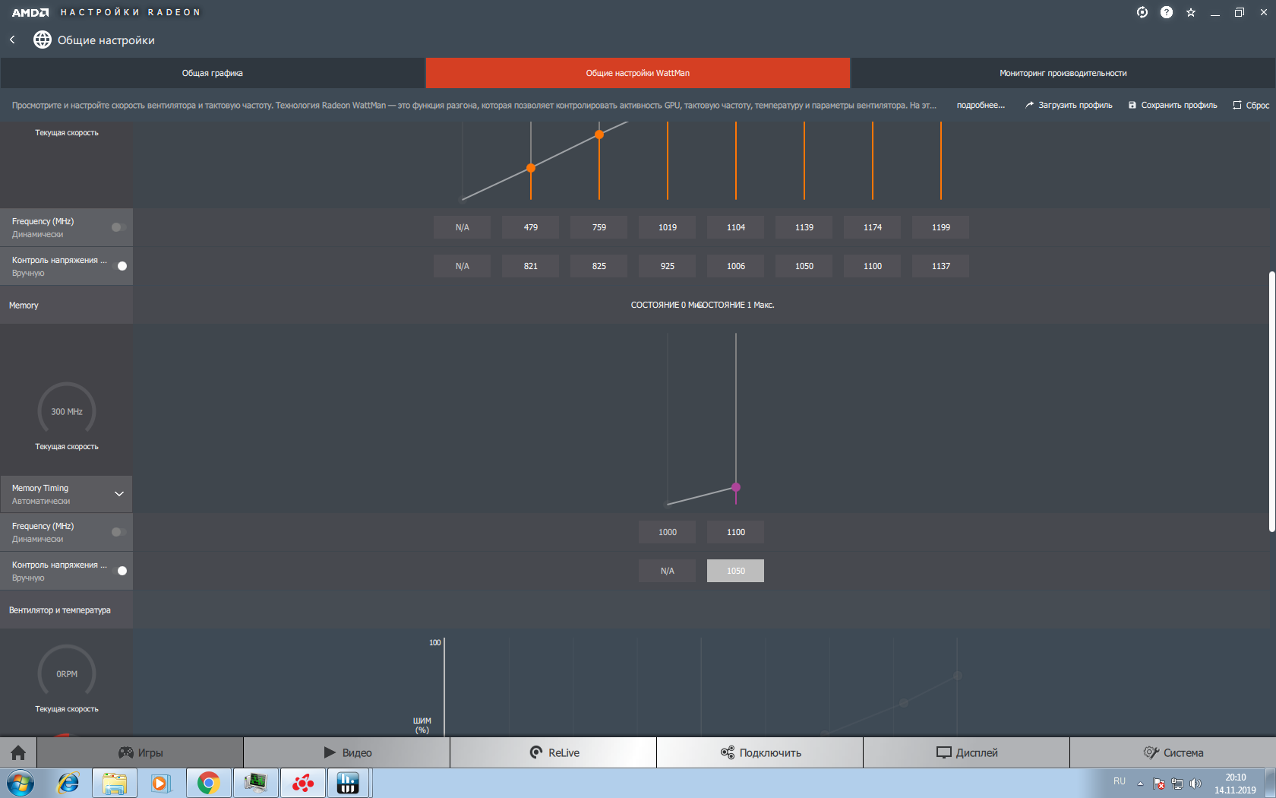This screenshot has width=1276, height=798.
Task: Open the volume speaker icon in tray
Action: coord(1195,784)
